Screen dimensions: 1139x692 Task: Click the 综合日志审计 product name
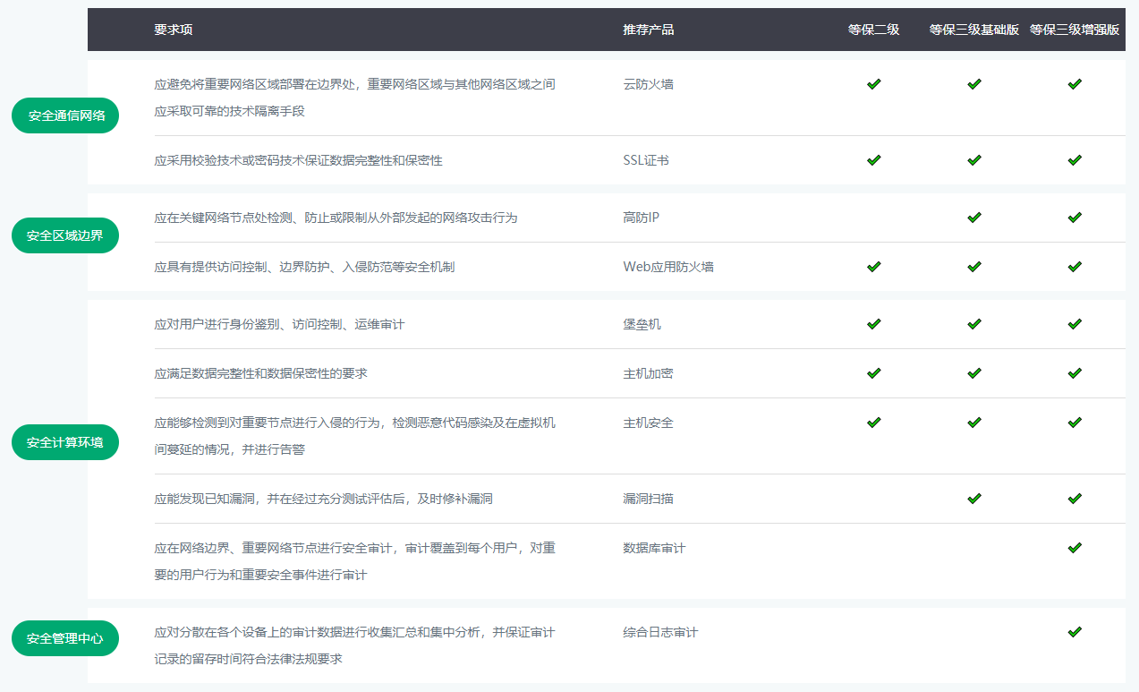[x=661, y=632]
